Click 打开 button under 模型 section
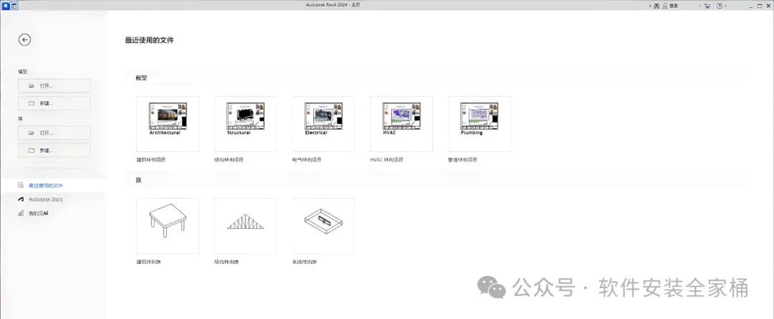 pyautogui.click(x=54, y=86)
